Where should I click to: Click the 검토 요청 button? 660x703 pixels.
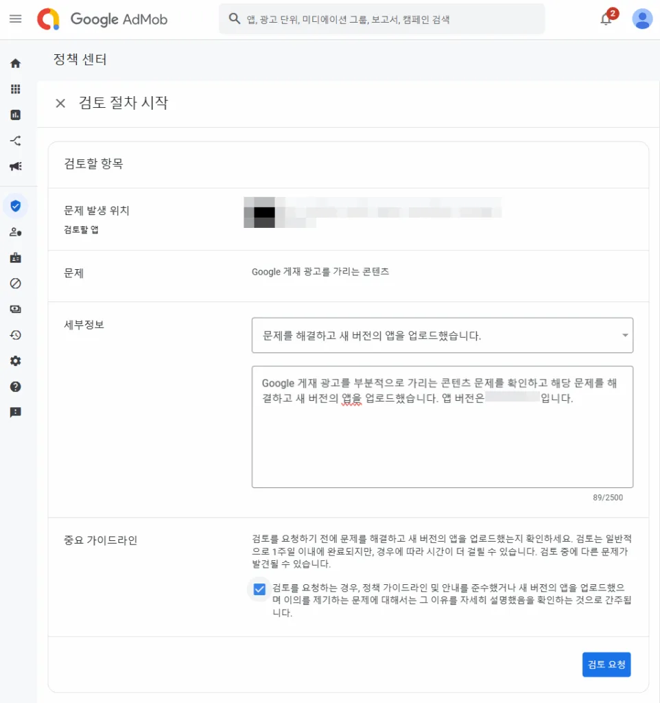click(606, 665)
